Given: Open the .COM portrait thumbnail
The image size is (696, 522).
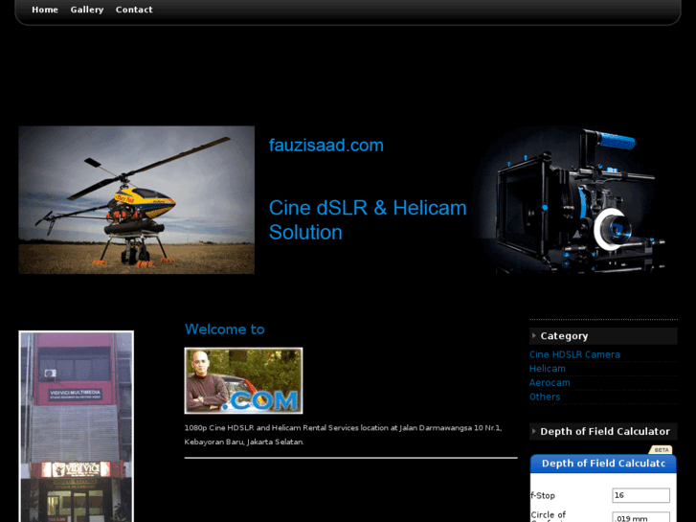Looking at the screenshot, I should (244, 381).
